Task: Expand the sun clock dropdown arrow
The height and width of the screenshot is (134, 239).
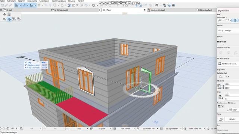Action: click(97, 5)
